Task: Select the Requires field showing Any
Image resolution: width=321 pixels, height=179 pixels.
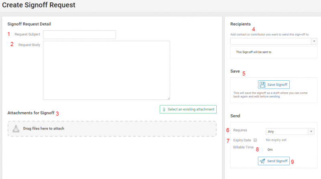Action: pyautogui.click(x=286, y=131)
